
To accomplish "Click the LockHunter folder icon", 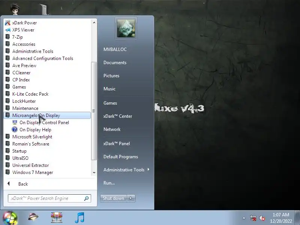I will (x=7, y=101).
